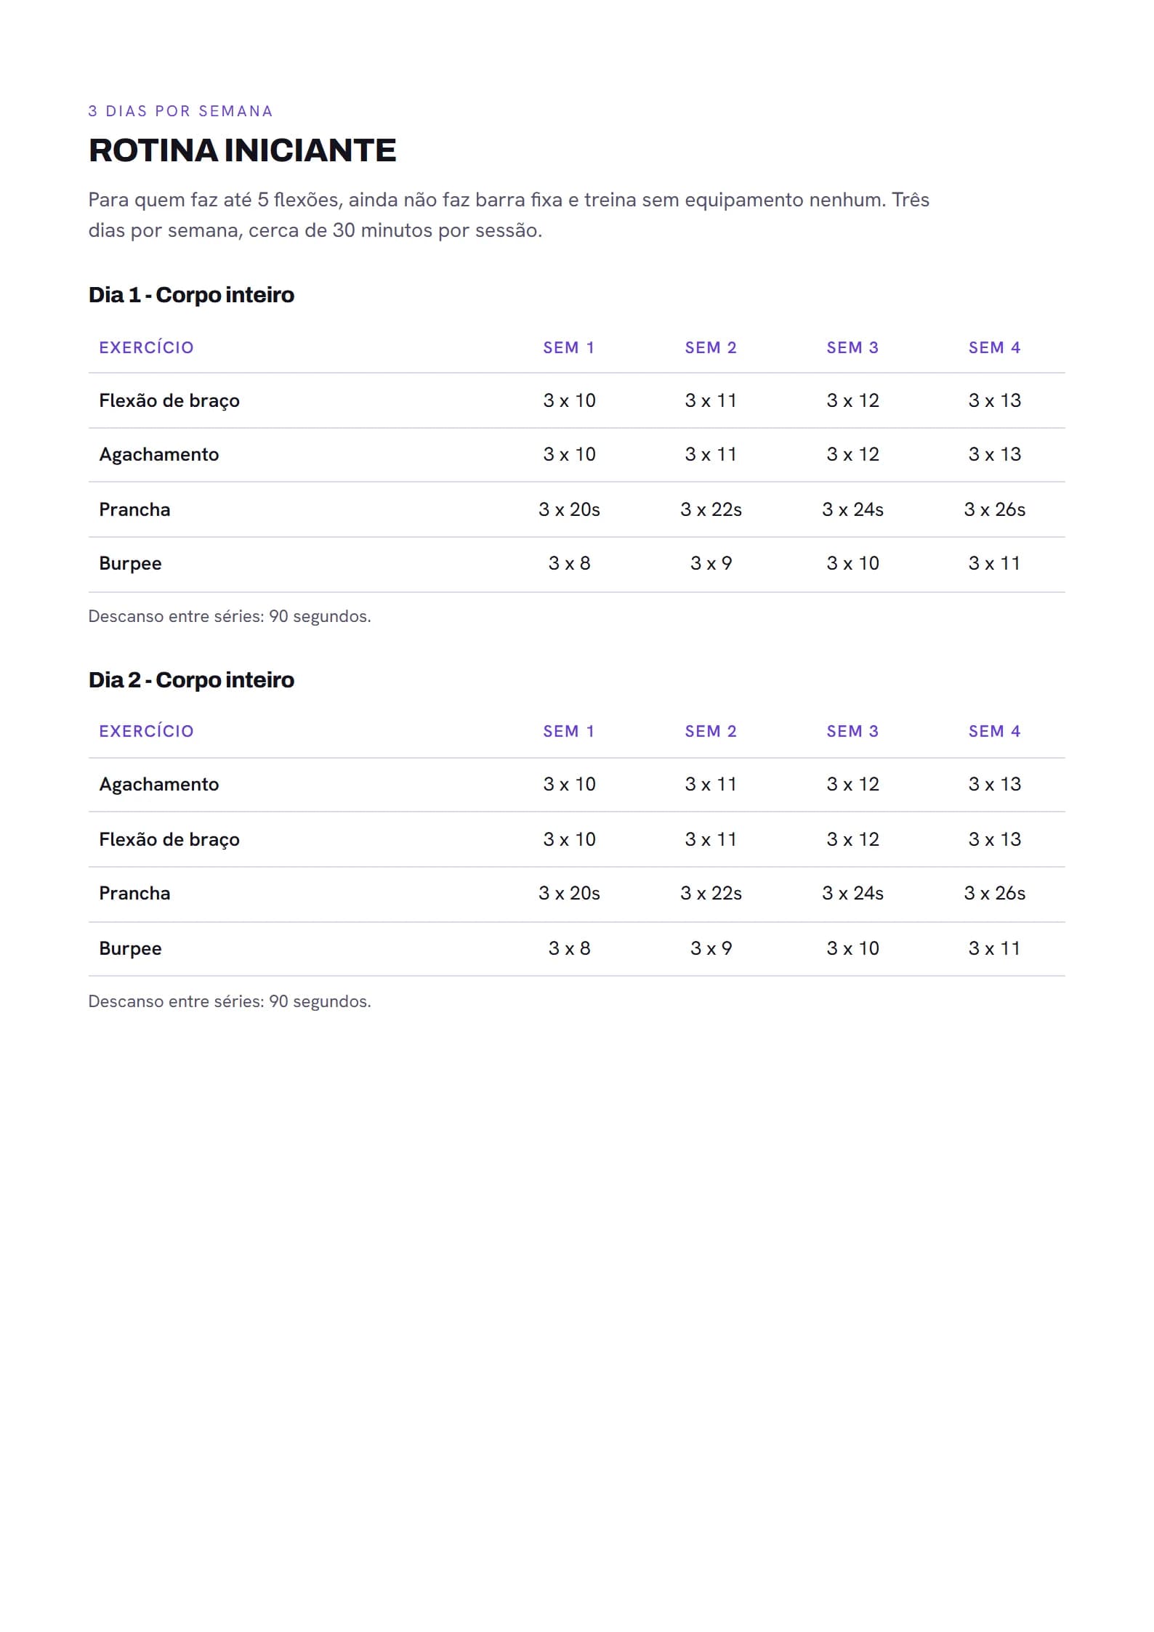The width and height of the screenshot is (1154, 1632).
Task: Click the ROTINA INICIANTE heading
Action: tap(242, 150)
